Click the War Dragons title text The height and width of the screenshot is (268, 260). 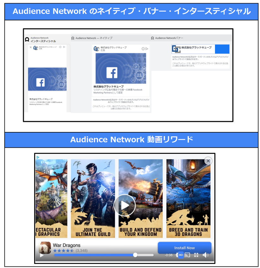[67, 245]
